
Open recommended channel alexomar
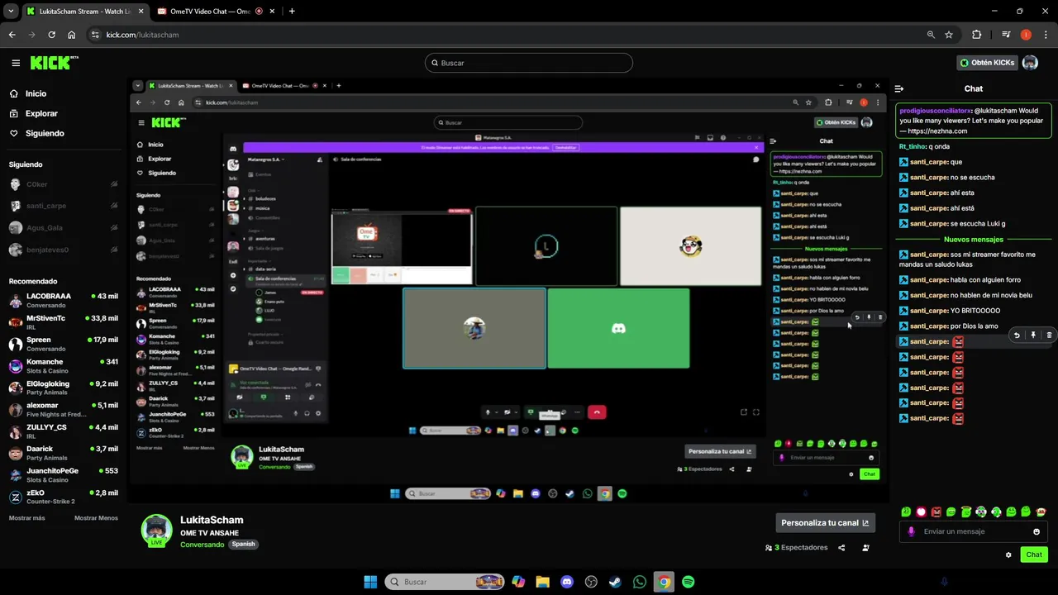tap(64, 410)
